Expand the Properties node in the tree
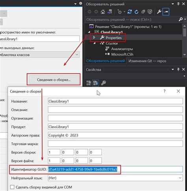This screenshot has height=191, width=187. pyautogui.click(x=94, y=38)
